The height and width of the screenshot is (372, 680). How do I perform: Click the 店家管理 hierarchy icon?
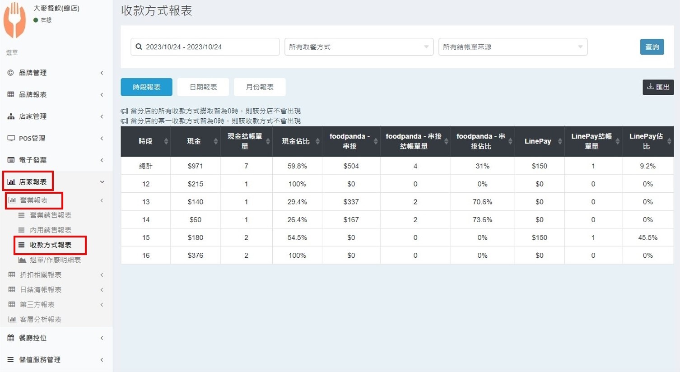(x=11, y=116)
